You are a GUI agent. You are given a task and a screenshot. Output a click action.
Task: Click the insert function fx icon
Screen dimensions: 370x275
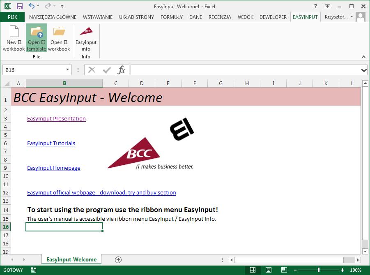(x=121, y=70)
